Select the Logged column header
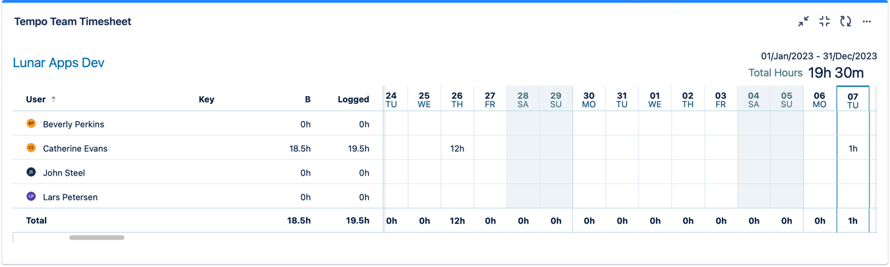This screenshot has width=890, height=267. (353, 99)
